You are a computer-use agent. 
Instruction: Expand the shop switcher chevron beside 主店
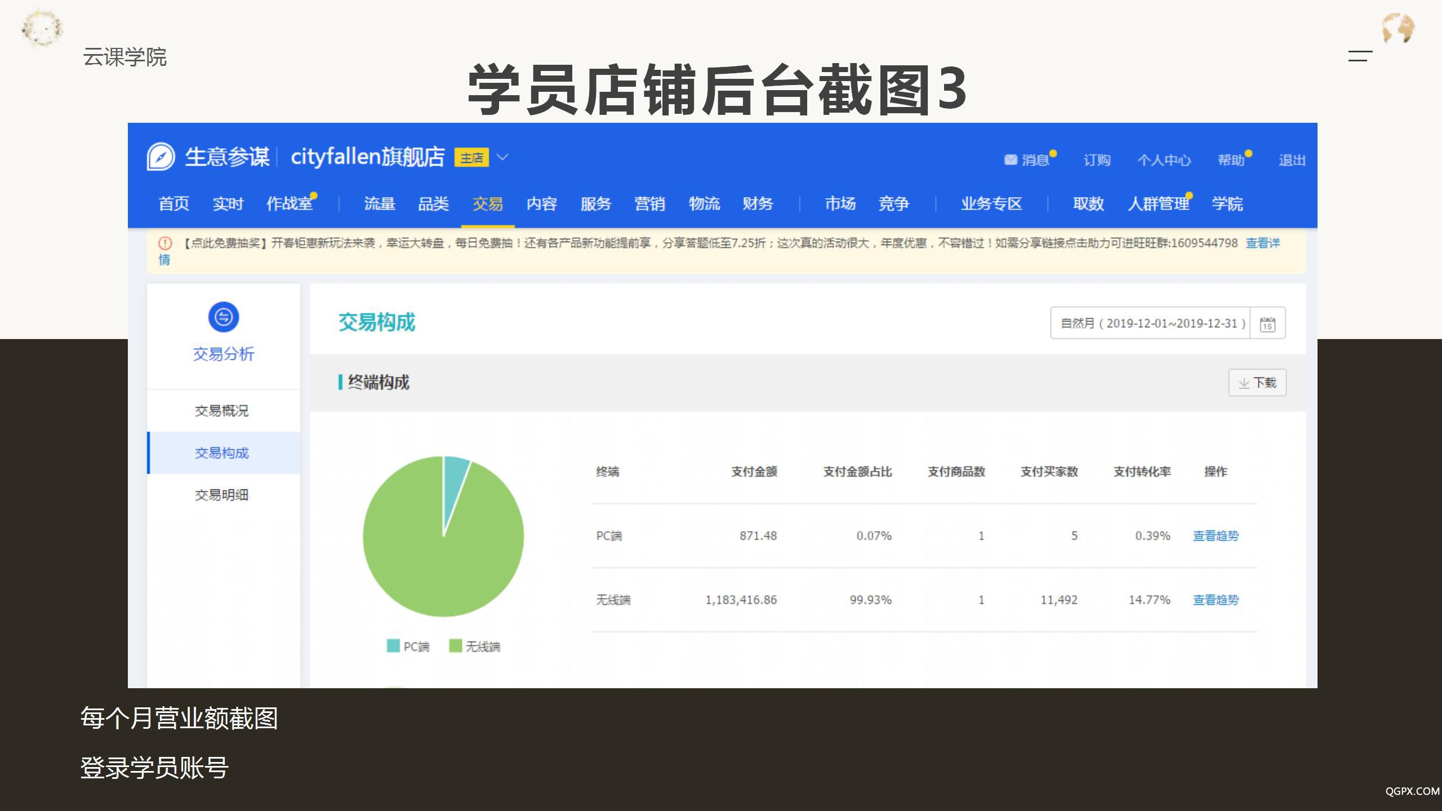coord(502,157)
